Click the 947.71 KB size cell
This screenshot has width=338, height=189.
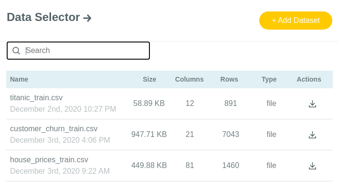click(149, 134)
